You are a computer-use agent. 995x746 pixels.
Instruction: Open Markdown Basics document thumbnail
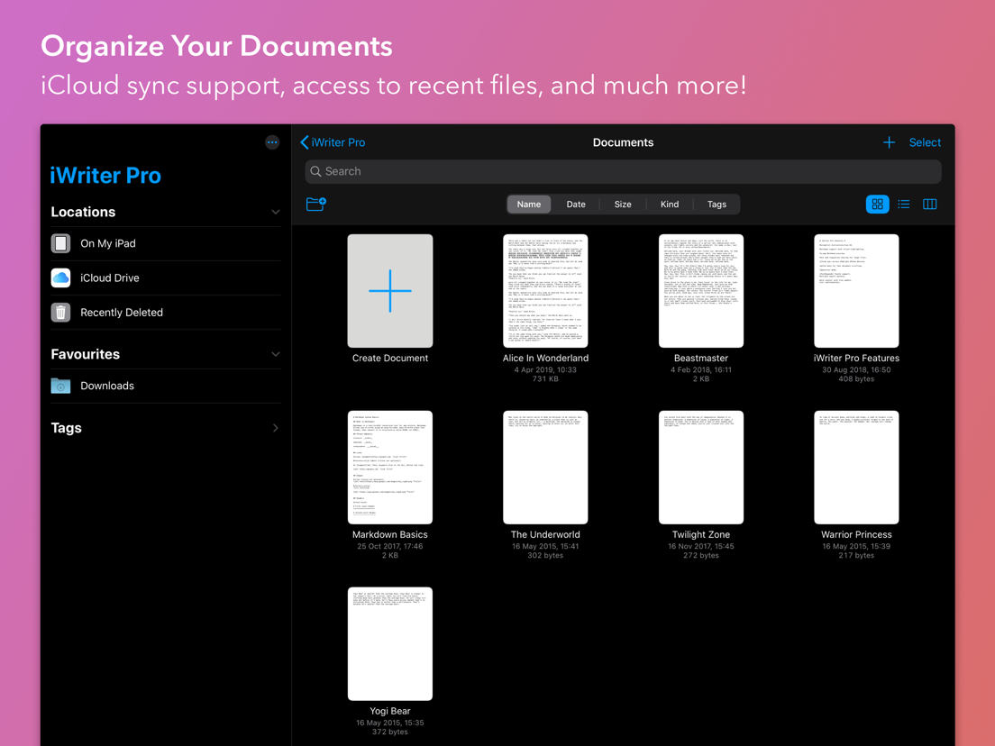click(390, 468)
